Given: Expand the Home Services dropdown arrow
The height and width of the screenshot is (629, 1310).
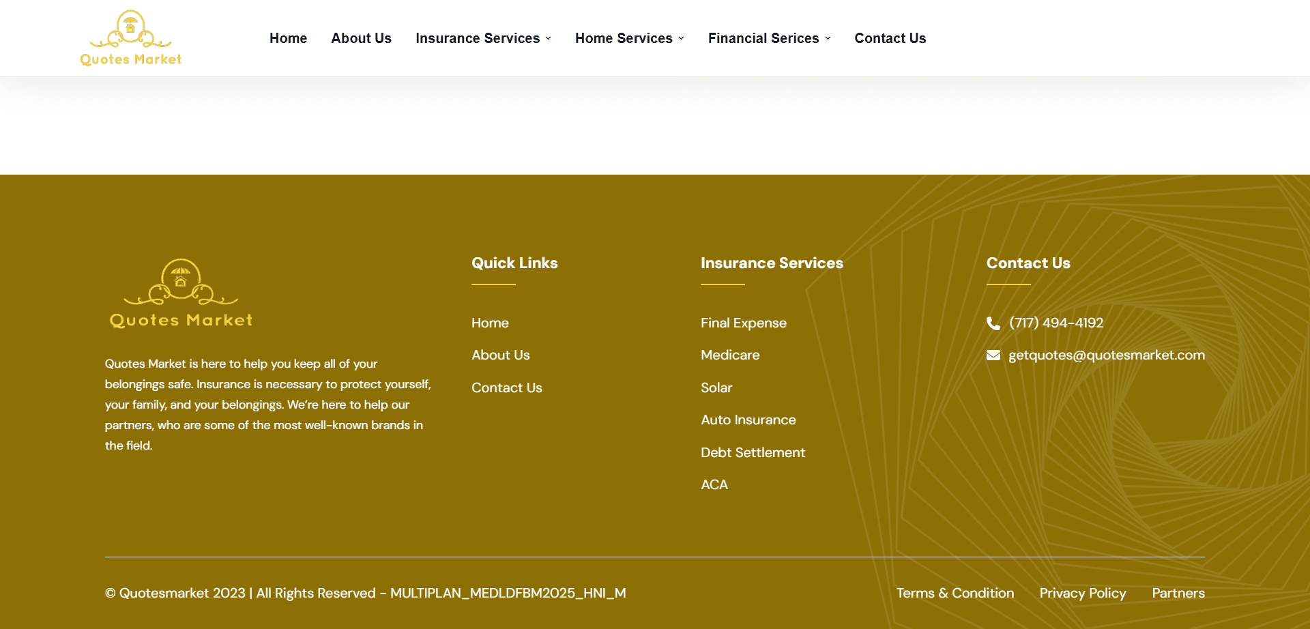Looking at the screenshot, I should (681, 39).
